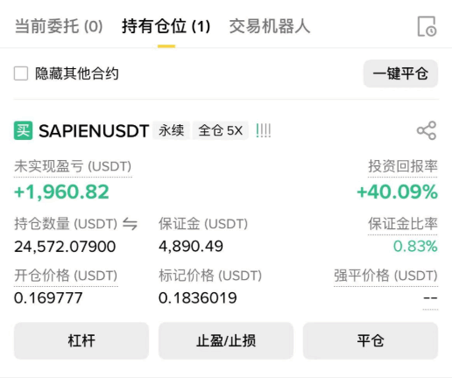Tap the cross 5X margin mode tag

(x=221, y=130)
